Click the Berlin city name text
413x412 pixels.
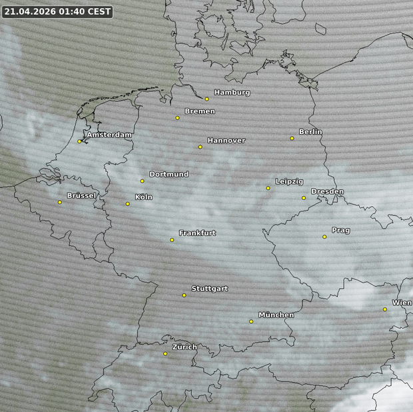pos(310,132)
